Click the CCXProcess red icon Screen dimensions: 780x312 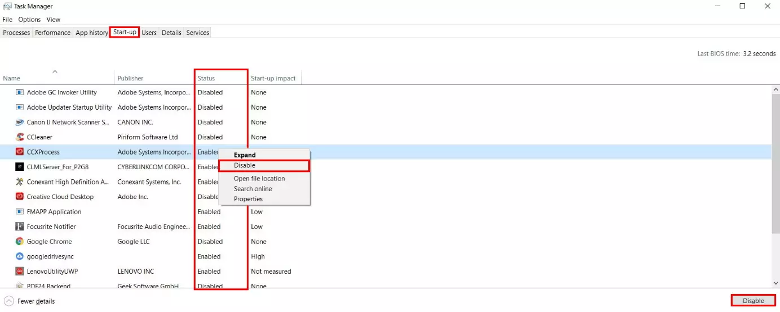(x=20, y=152)
